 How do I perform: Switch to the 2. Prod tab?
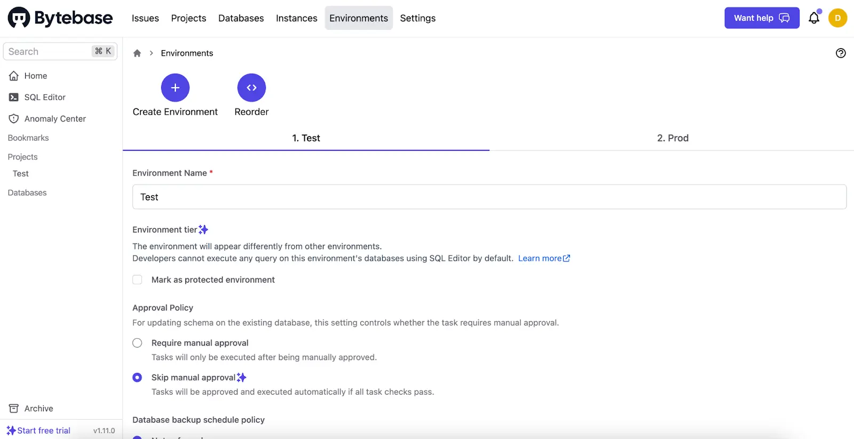(673, 138)
